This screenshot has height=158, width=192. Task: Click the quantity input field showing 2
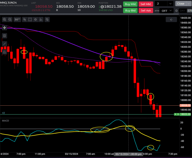(x=161, y=4)
